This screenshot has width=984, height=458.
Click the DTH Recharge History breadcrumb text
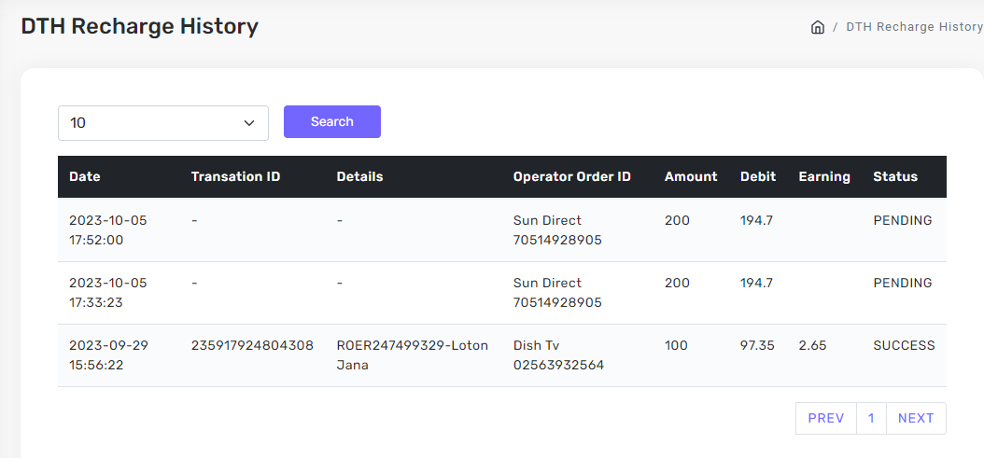pyautogui.click(x=914, y=27)
